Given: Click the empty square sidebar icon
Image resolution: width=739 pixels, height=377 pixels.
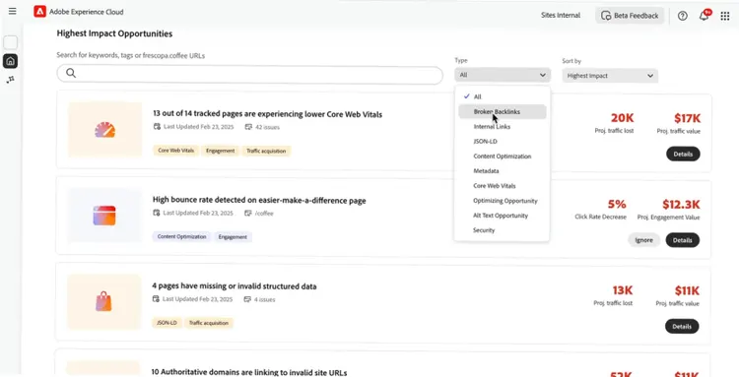Looking at the screenshot, I should pos(11,42).
